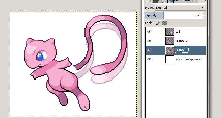Click the "Frame 1" layer name field
This screenshot has height=118, width=222.
click(x=182, y=50)
